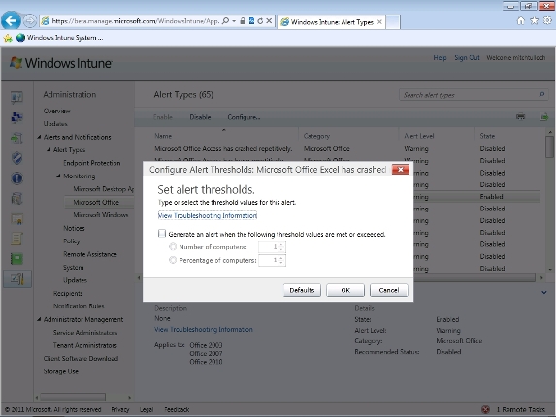Click the Cancel button in dialog
The image size is (556, 417).
pyautogui.click(x=389, y=290)
